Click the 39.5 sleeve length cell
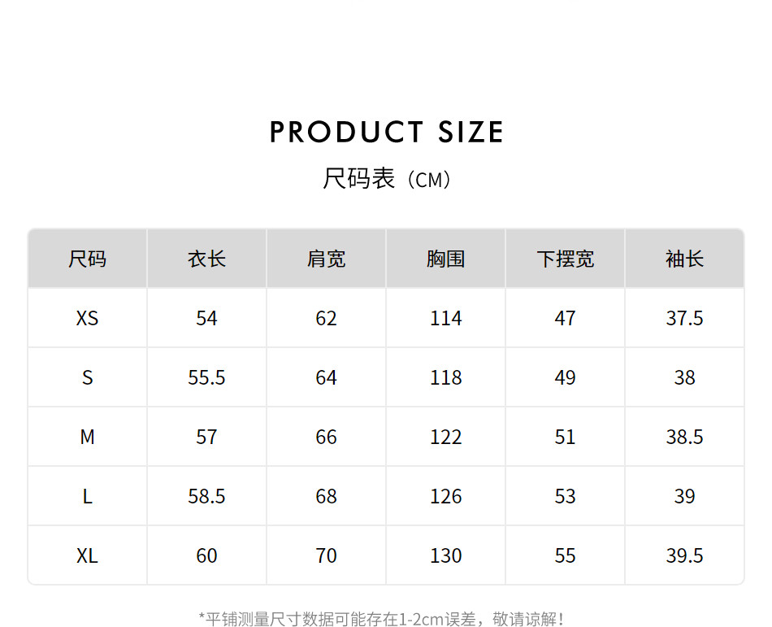The height and width of the screenshot is (627, 772). click(684, 555)
